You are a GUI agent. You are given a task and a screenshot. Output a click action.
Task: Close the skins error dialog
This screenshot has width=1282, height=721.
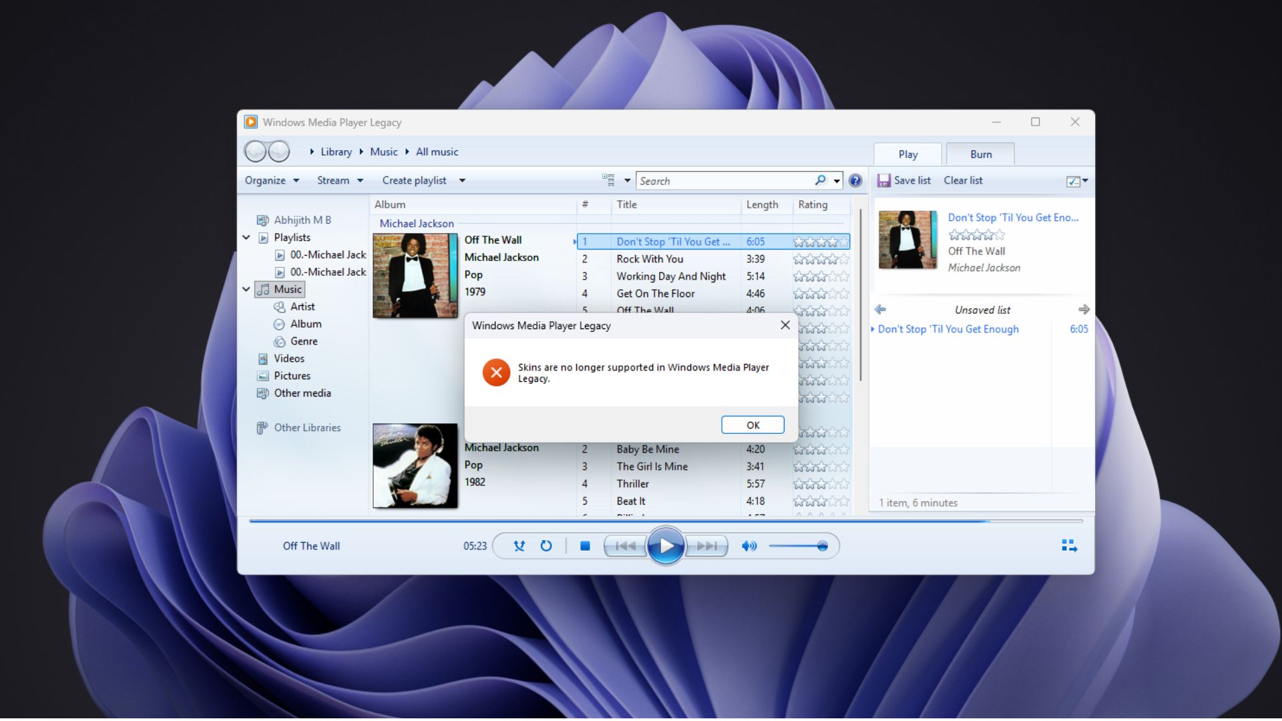click(x=785, y=325)
